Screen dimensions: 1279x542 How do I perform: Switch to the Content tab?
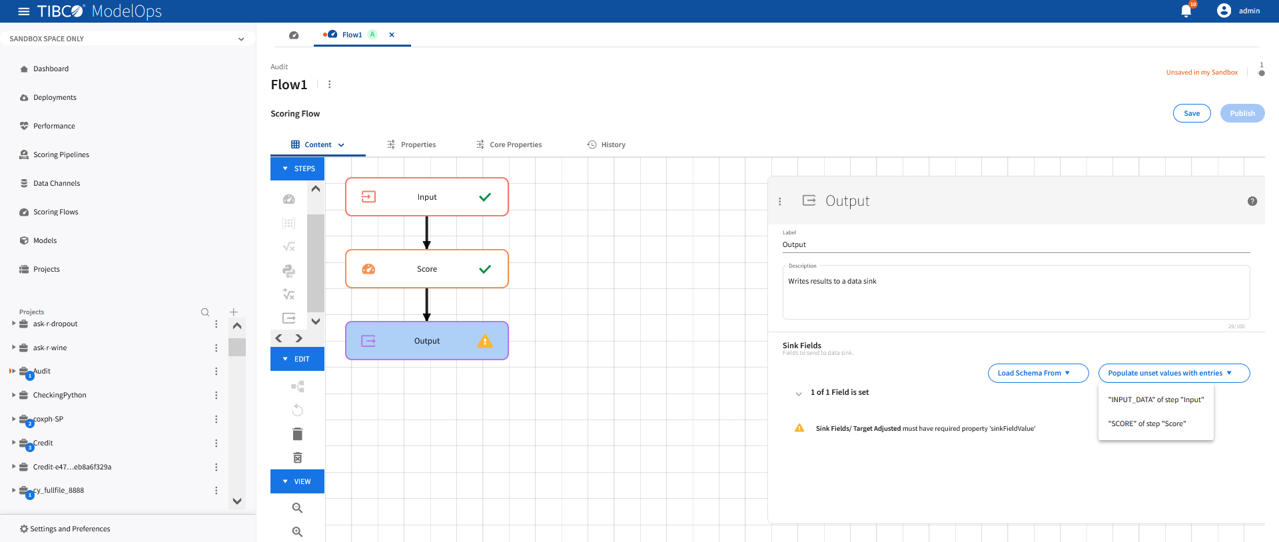tap(318, 144)
